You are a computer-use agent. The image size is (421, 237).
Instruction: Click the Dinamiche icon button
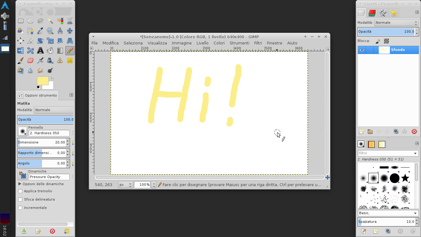point(22,175)
